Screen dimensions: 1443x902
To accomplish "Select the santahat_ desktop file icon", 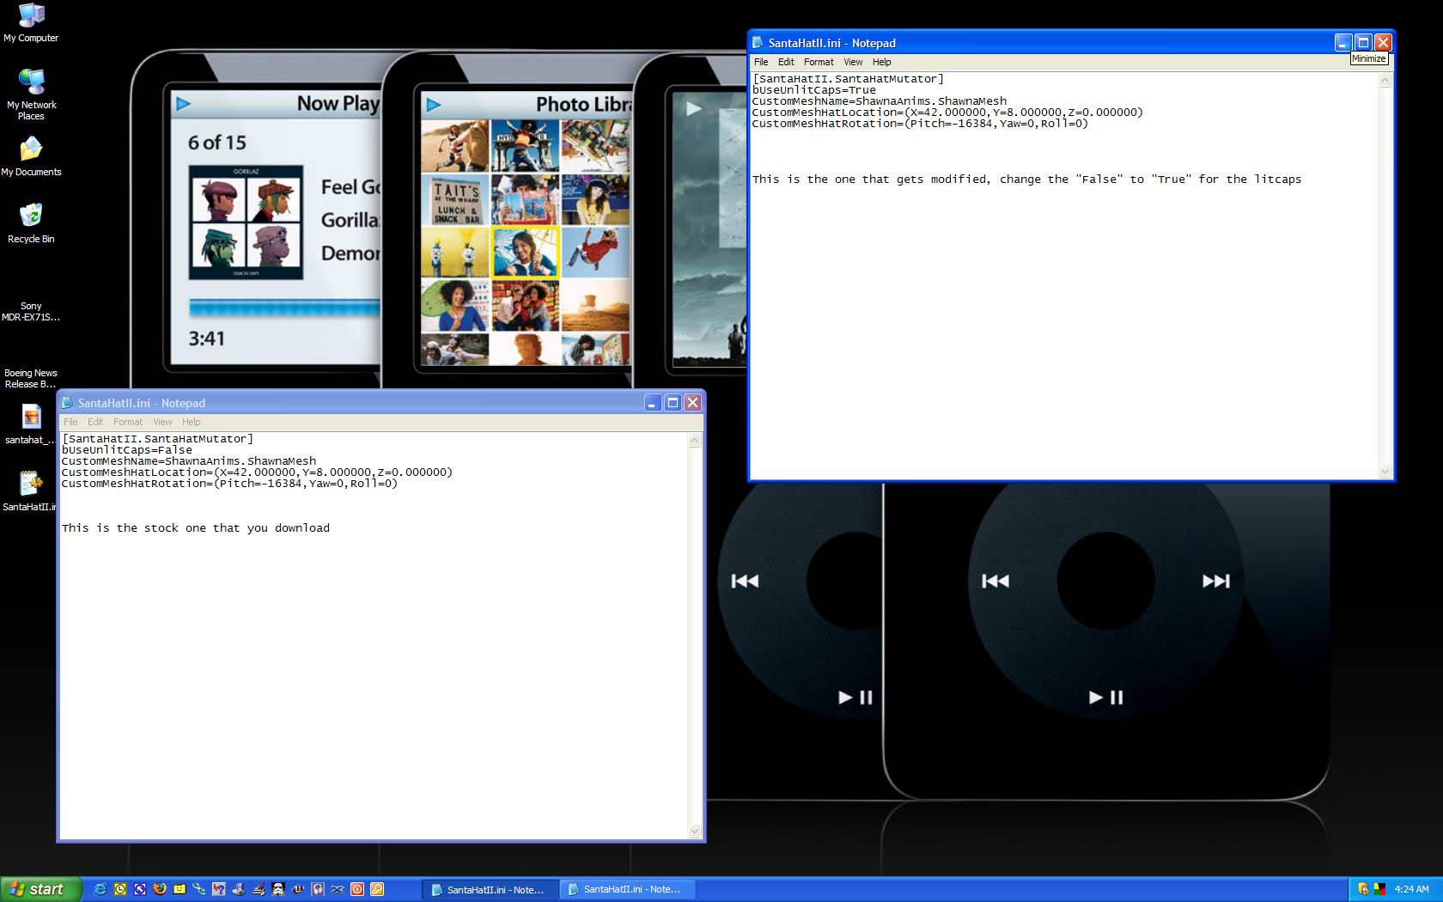I will [x=31, y=424].
